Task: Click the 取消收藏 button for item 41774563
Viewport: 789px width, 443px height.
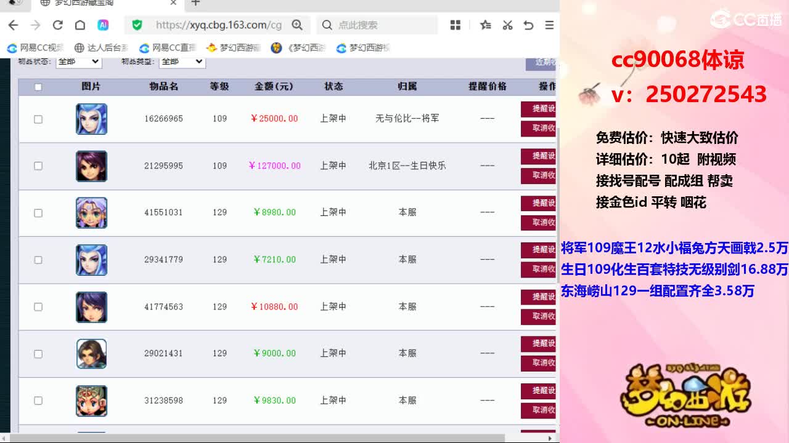Action: pos(539,316)
